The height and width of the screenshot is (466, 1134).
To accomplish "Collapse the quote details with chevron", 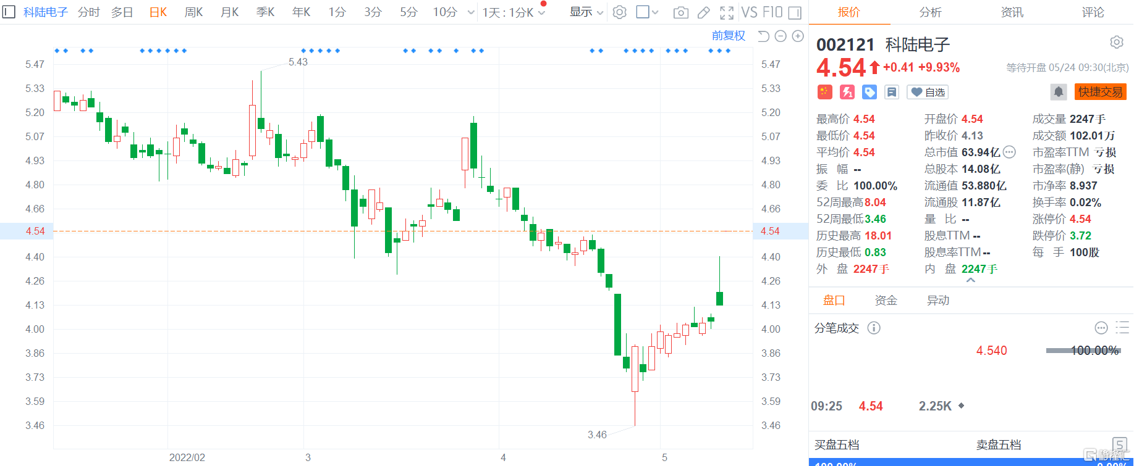I will (970, 280).
